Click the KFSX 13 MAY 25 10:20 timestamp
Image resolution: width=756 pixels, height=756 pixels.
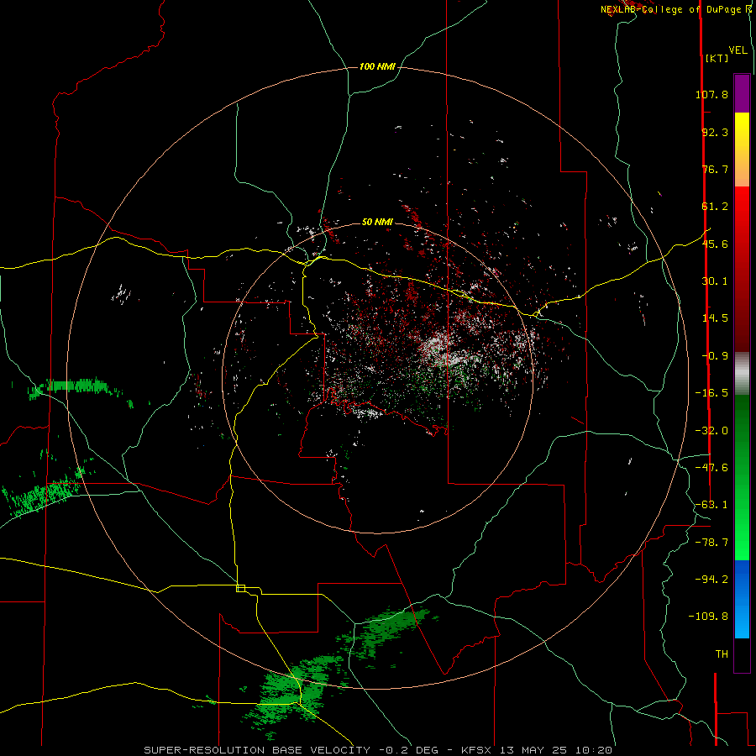click(x=537, y=750)
